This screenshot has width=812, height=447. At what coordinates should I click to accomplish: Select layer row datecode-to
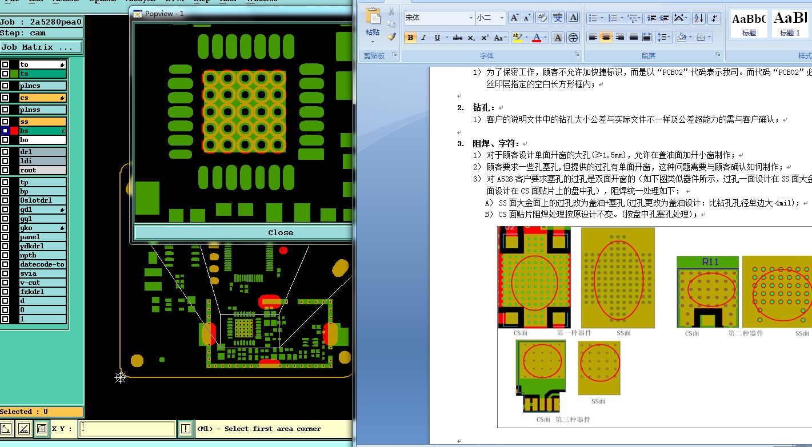coord(43,264)
